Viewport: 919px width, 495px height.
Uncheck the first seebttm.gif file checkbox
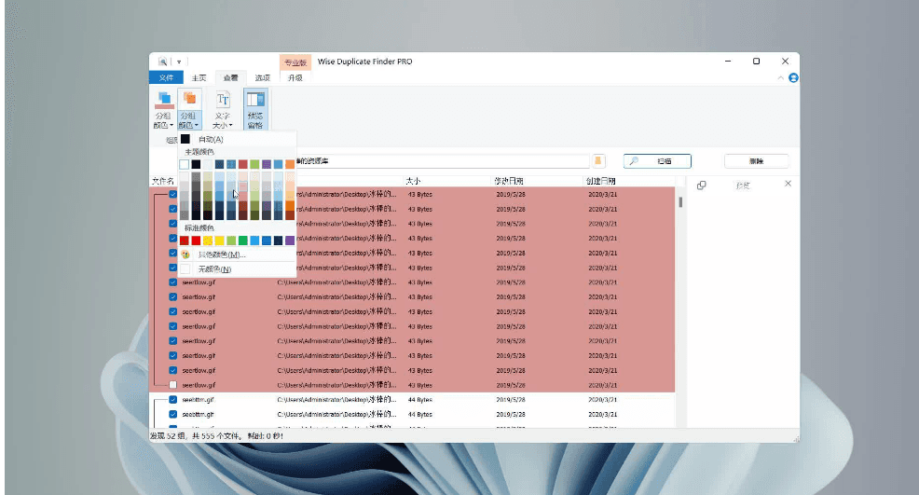click(172, 399)
